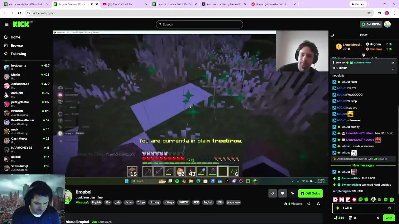This screenshot has width=399, height=224.
Task: Collapse the chat panel with arrow icon
Action: tap(332, 35)
